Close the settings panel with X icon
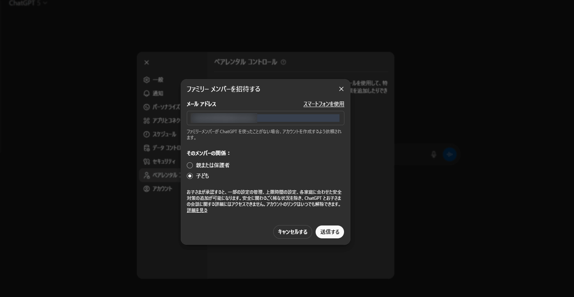 147,62
